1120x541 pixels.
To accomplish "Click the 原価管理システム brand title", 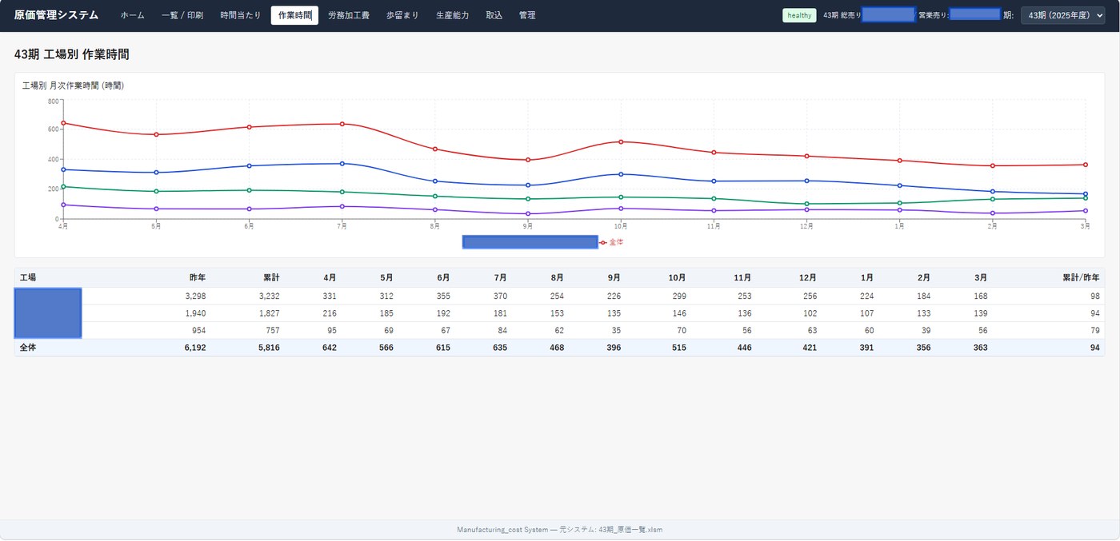I will pyautogui.click(x=56, y=15).
